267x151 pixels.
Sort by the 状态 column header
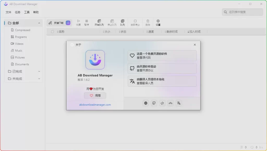point(123,32)
